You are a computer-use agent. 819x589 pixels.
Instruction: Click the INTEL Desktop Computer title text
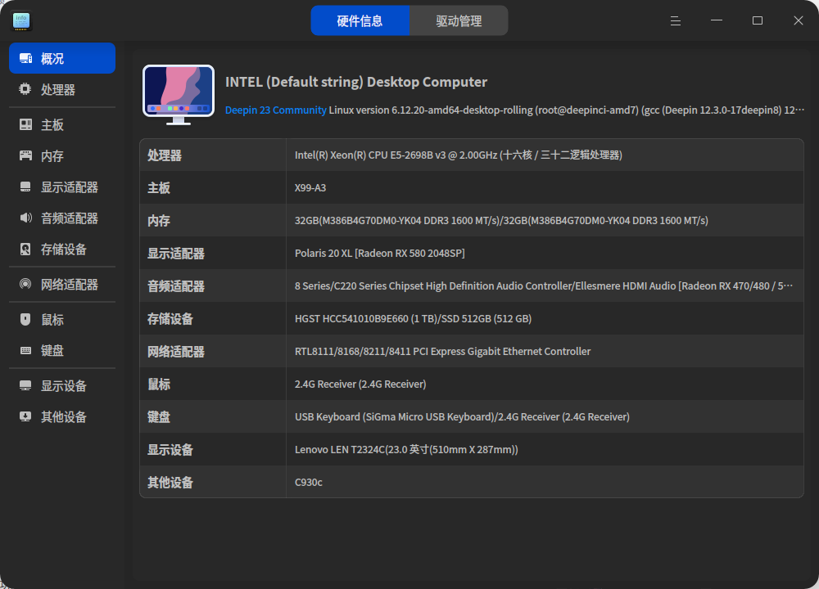point(356,82)
